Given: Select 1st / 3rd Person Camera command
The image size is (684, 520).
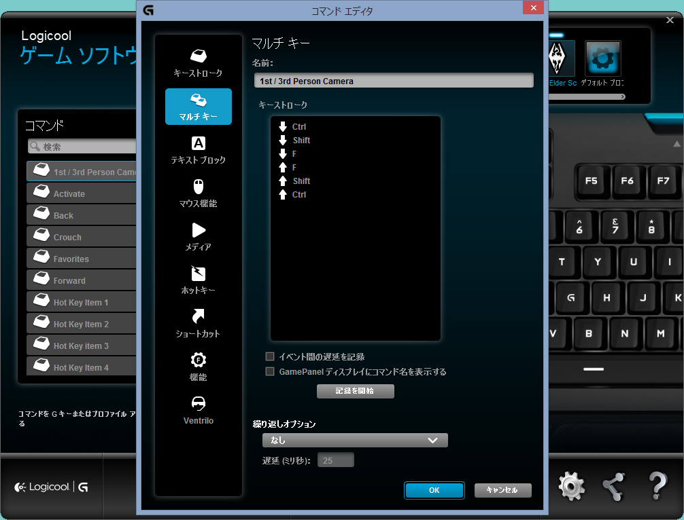Looking at the screenshot, I should pos(82,172).
